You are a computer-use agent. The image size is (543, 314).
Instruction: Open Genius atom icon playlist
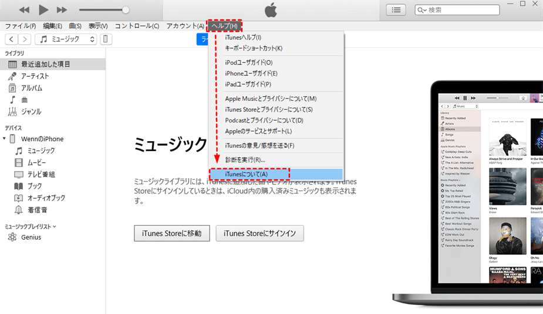[x=12, y=237]
